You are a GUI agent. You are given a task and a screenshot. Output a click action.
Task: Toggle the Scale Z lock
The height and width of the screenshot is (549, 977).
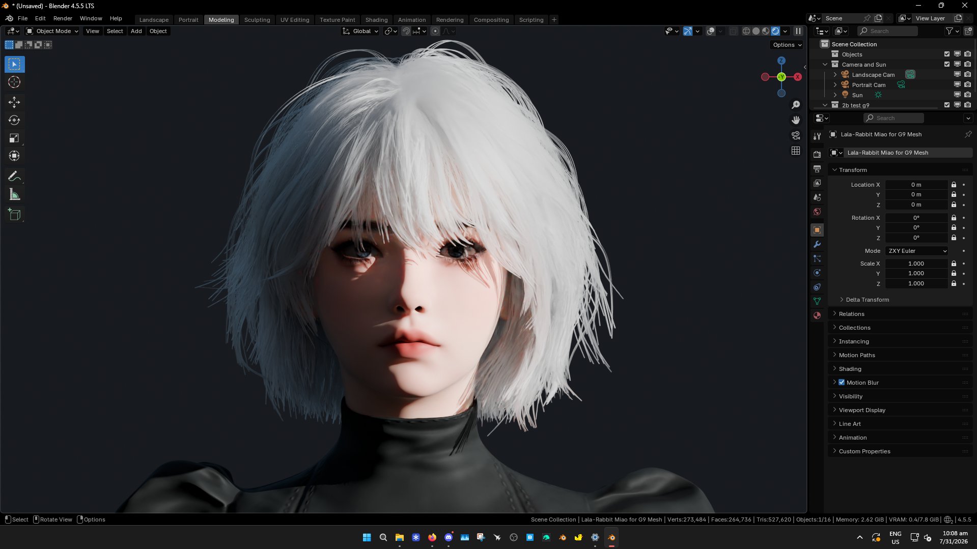tap(954, 283)
